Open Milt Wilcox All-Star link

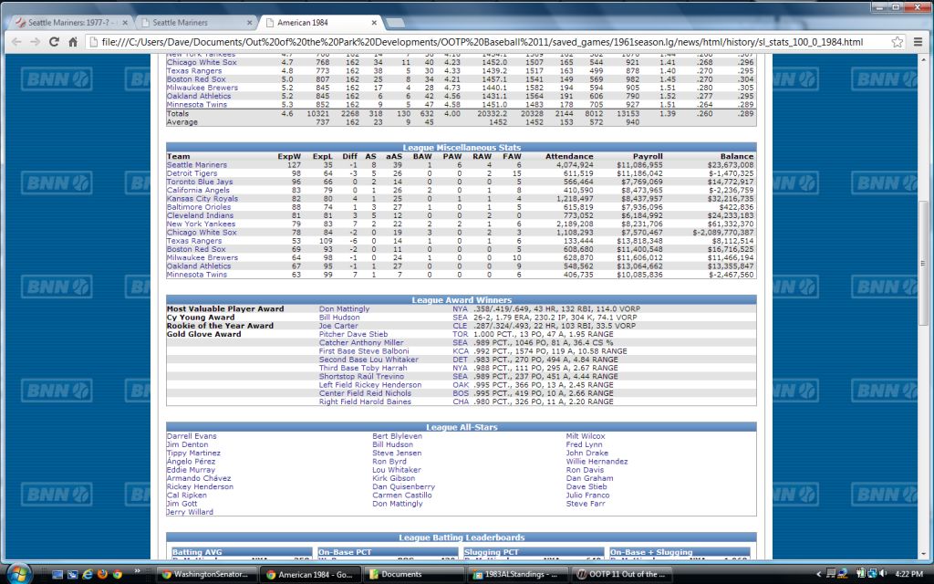[x=586, y=435]
